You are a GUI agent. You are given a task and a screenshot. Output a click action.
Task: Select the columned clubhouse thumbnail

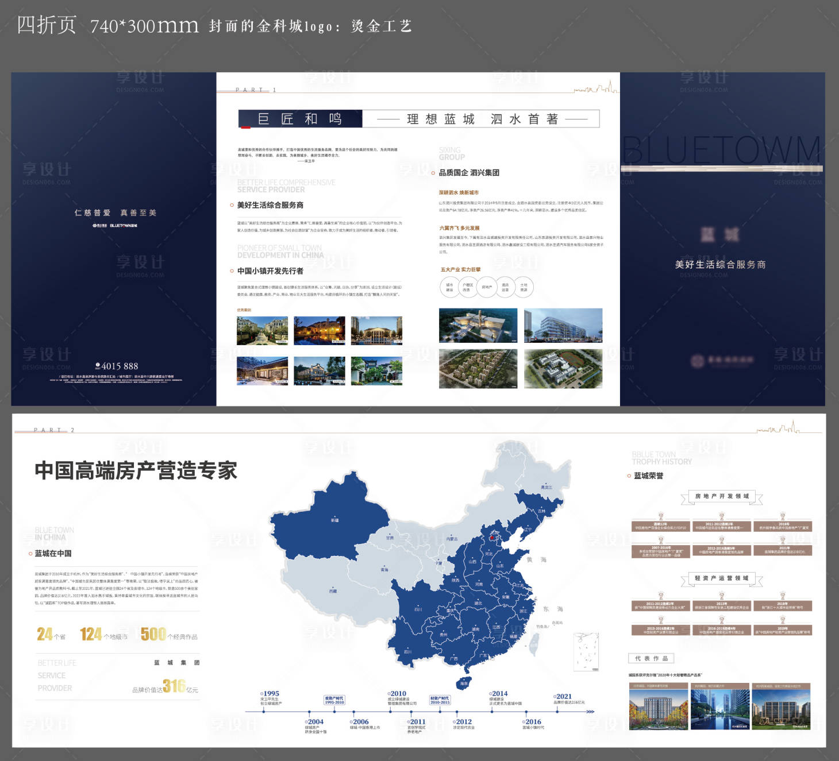tap(376, 330)
